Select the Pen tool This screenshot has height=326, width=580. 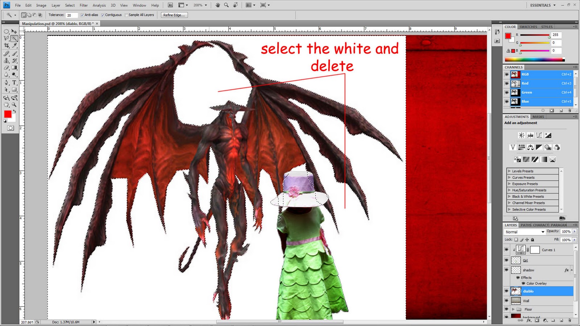tap(7, 83)
